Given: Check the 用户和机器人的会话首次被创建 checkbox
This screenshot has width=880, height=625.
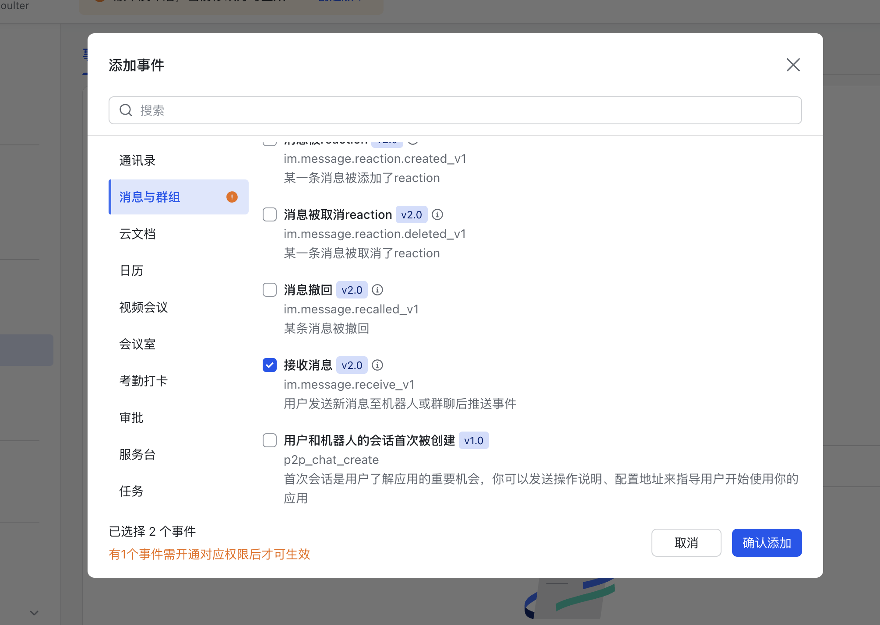Looking at the screenshot, I should point(269,440).
